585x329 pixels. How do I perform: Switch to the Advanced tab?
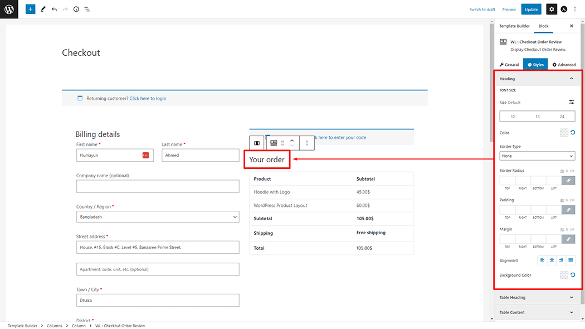click(x=564, y=65)
